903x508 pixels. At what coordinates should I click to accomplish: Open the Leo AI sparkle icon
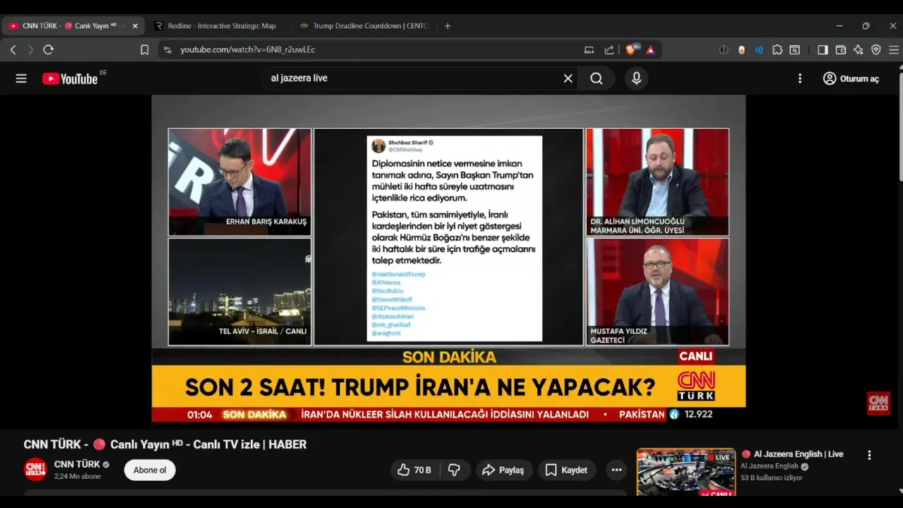tap(858, 49)
